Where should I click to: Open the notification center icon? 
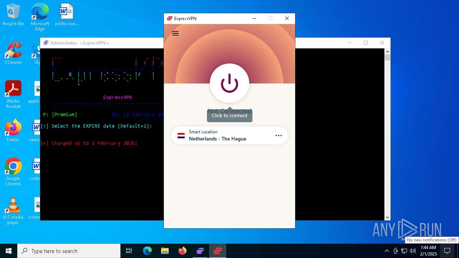point(447,251)
